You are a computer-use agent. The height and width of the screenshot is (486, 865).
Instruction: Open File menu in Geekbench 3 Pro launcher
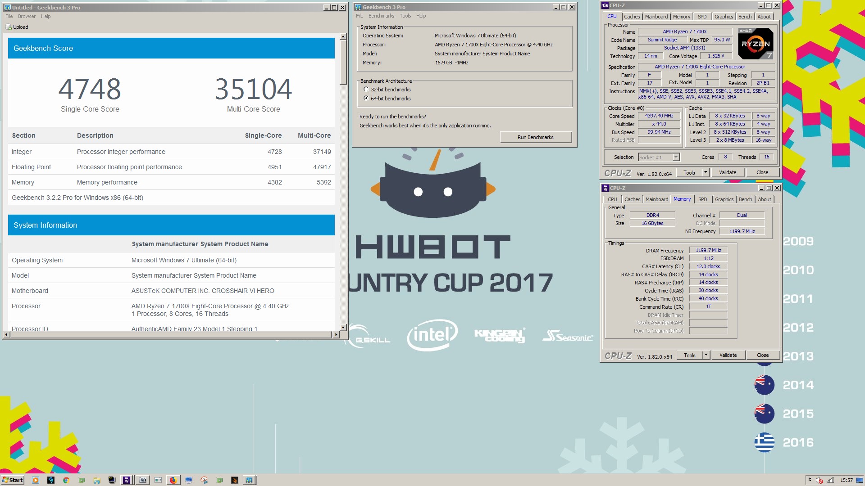click(x=360, y=16)
